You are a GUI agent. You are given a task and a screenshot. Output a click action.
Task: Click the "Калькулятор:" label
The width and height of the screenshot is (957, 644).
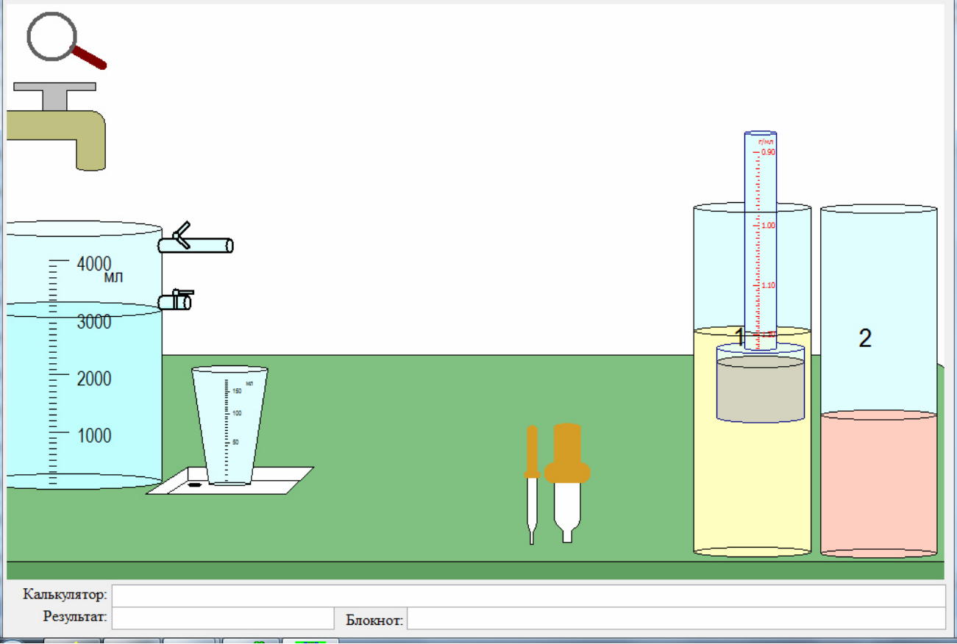point(65,594)
